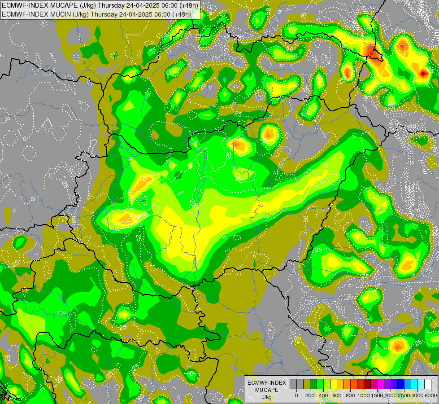Click legend tick value 800
The width and height of the screenshot is (439, 404).
(x=350, y=395)
